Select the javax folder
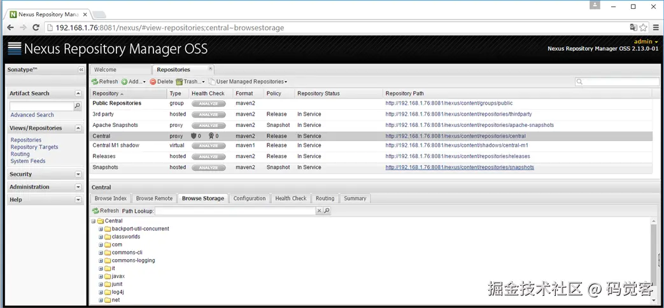The image size is (664, 308). pos(118,276)
